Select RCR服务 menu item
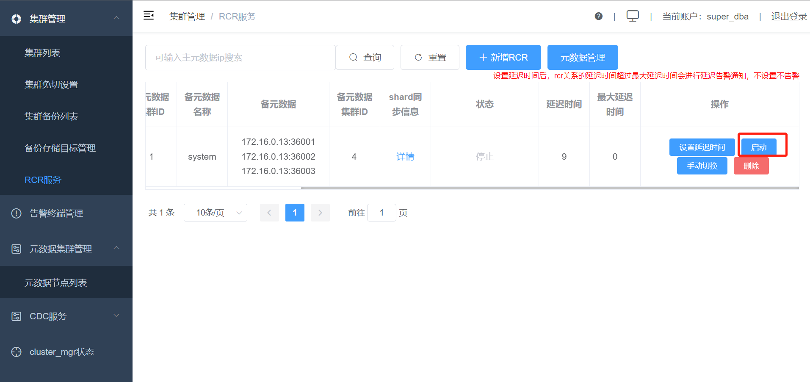 66,180
